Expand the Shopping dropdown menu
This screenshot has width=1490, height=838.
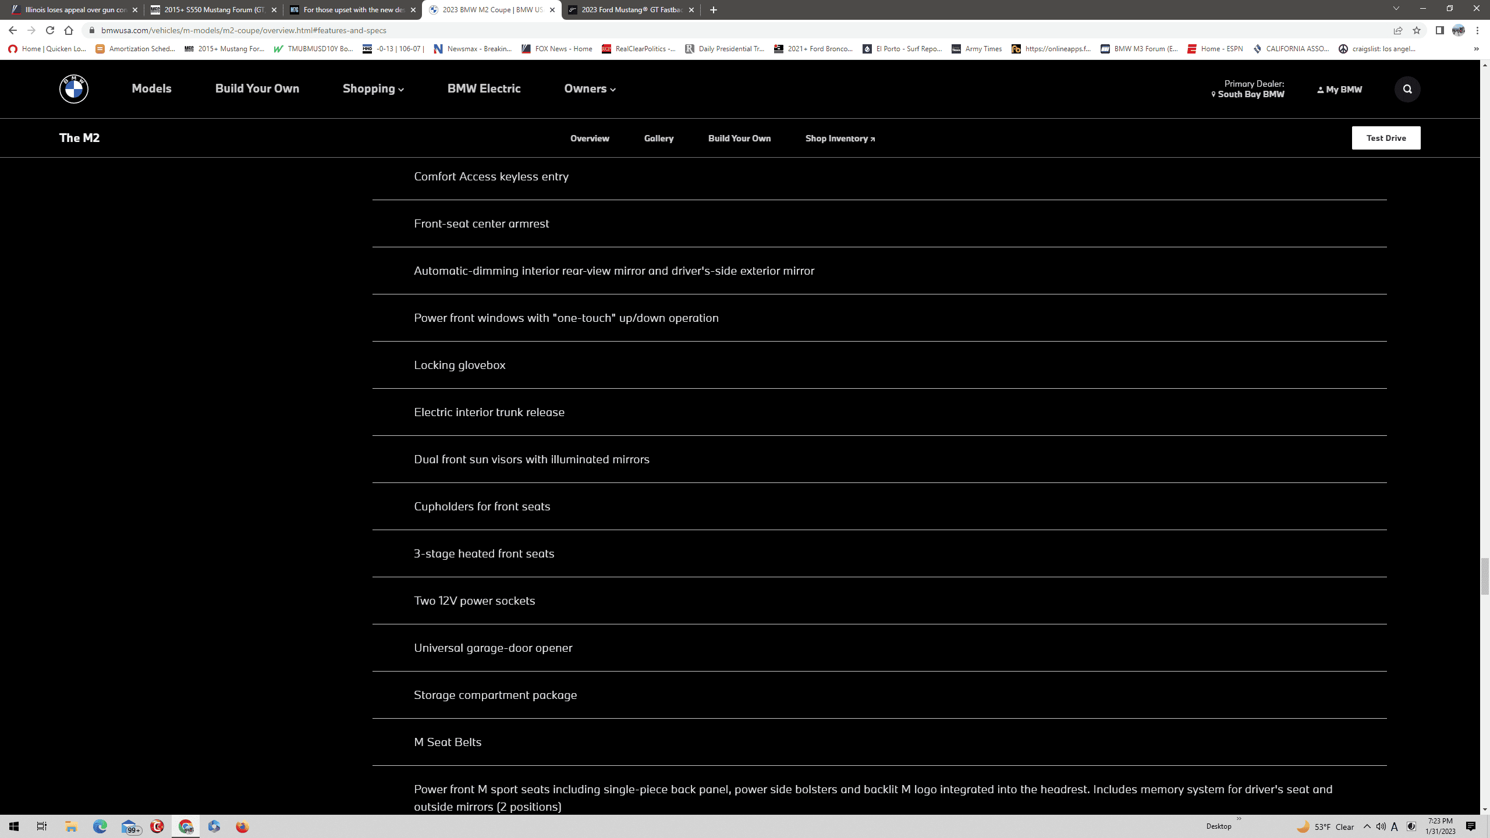(373, 88)
